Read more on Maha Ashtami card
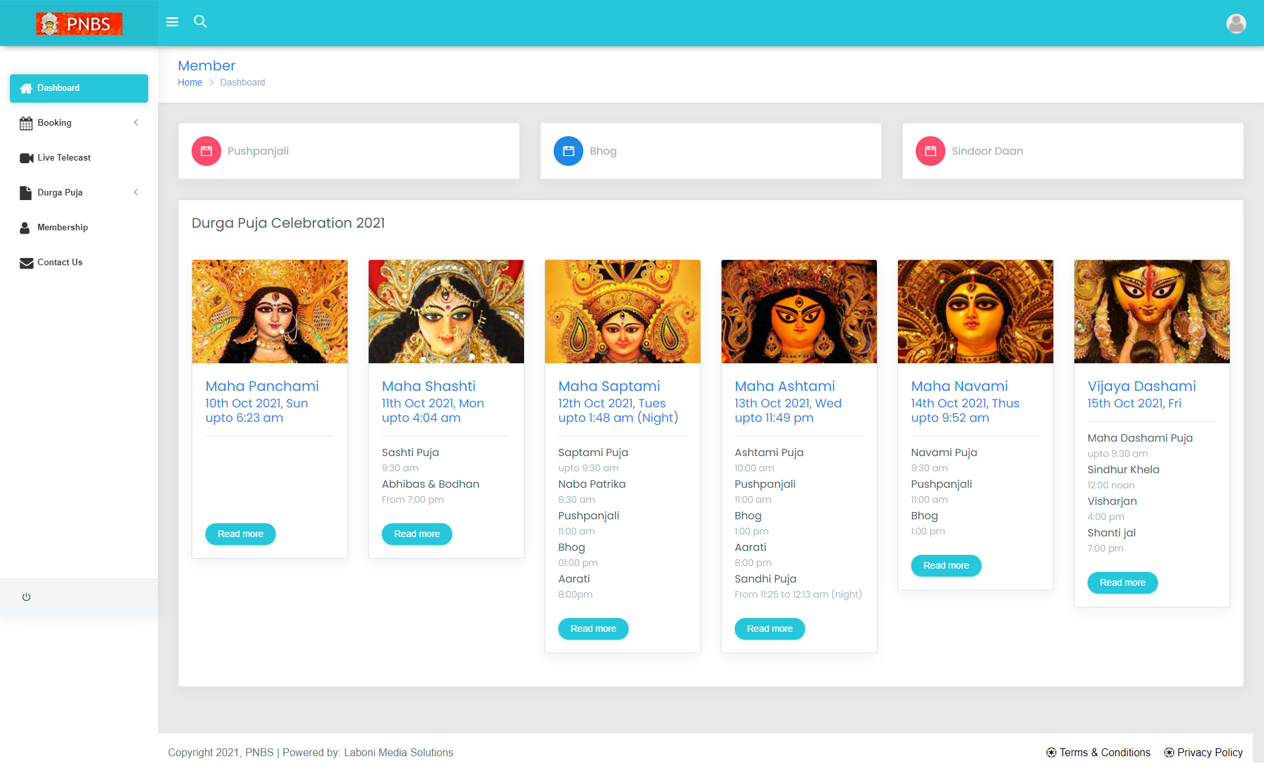Viewport: 1264px width, 772px height. pos(770,629)
